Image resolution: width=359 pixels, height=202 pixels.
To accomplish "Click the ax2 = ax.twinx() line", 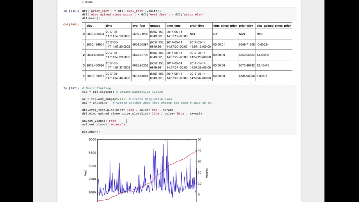I will (148, 103).
